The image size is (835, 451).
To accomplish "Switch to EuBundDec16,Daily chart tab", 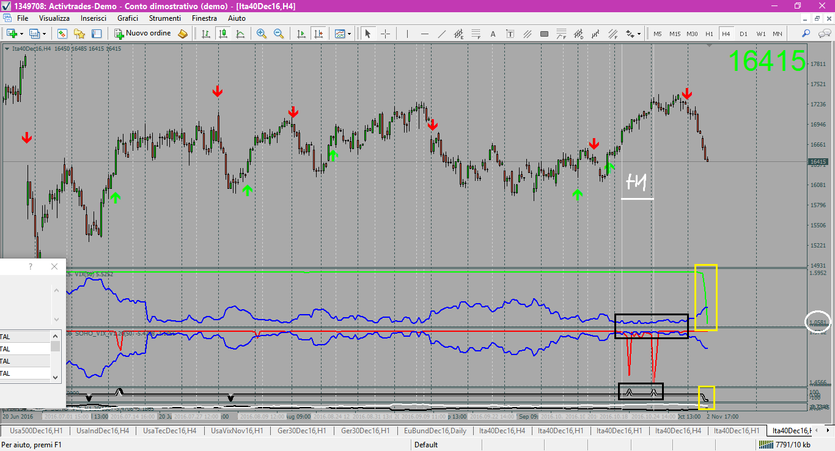I will click(x=435, y=431).
